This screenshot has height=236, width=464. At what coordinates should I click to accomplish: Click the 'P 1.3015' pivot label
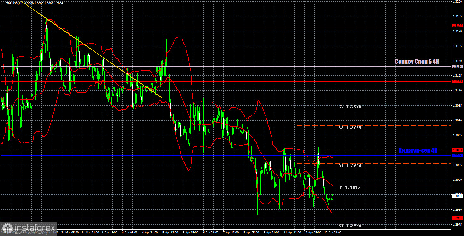pyautogui.click(x=350, y=187)
